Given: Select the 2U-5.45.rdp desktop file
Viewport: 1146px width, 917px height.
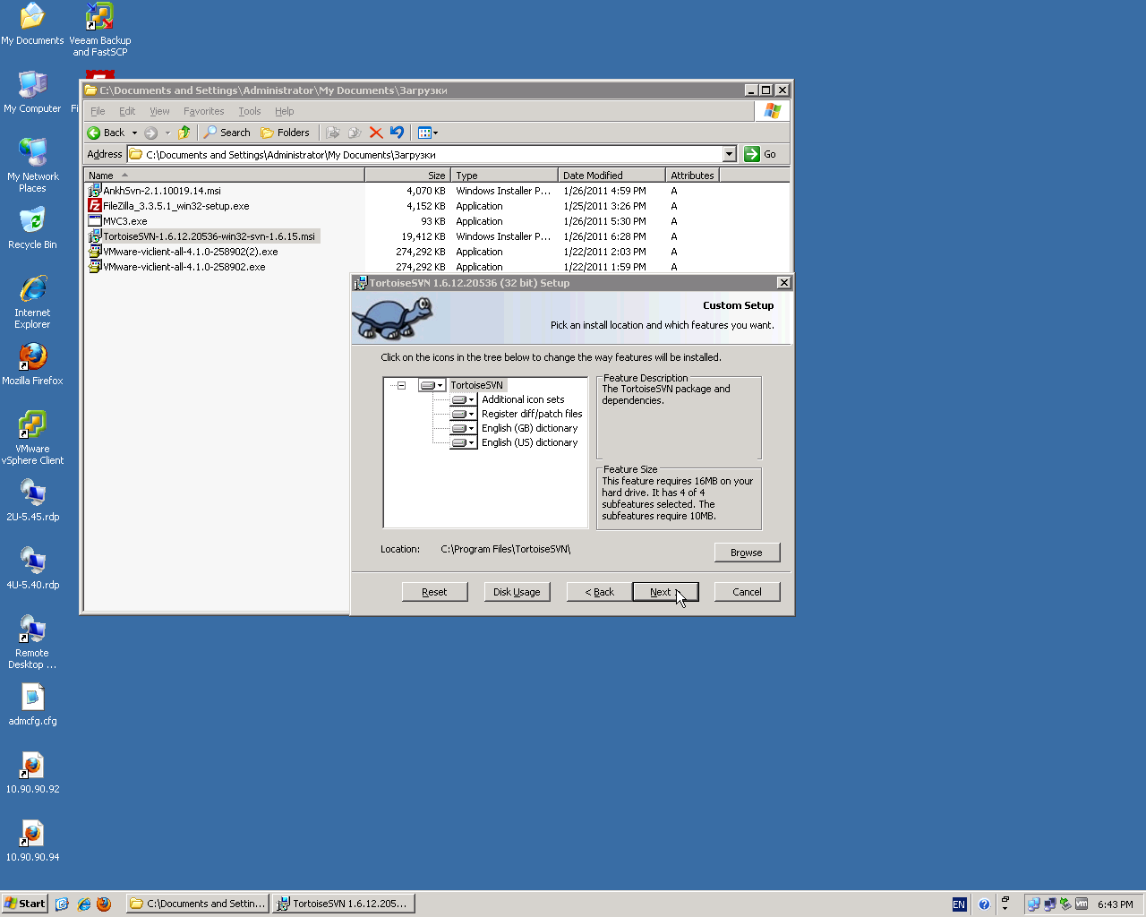Looking at the screenshot, I should 32,501.
